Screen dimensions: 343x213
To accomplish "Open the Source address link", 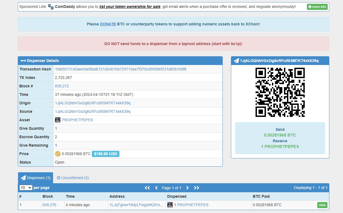I will point(93,111).
